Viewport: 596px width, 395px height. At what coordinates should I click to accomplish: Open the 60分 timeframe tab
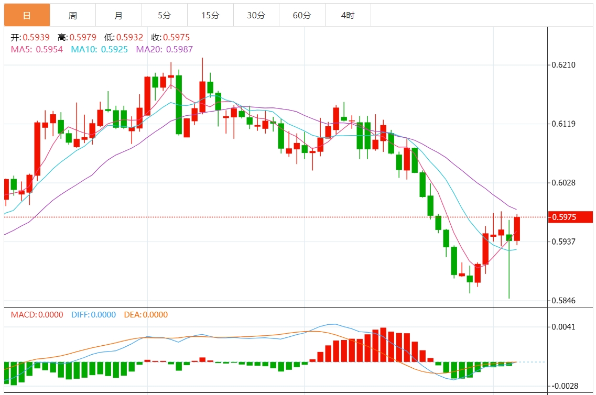[302, 15]
